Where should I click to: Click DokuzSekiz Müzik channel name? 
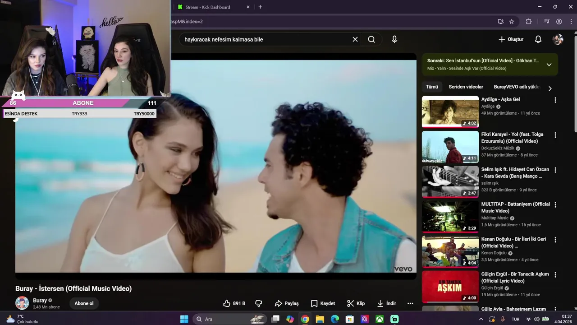[x=498, y=148]
